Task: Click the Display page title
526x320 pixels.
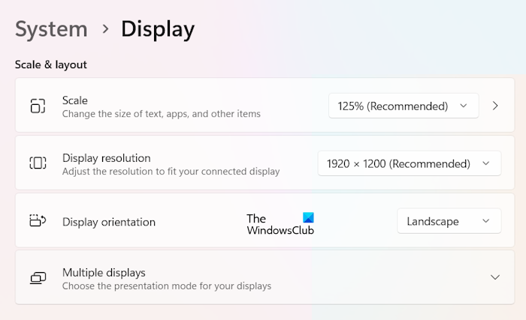Action: [x=158, y=29]
